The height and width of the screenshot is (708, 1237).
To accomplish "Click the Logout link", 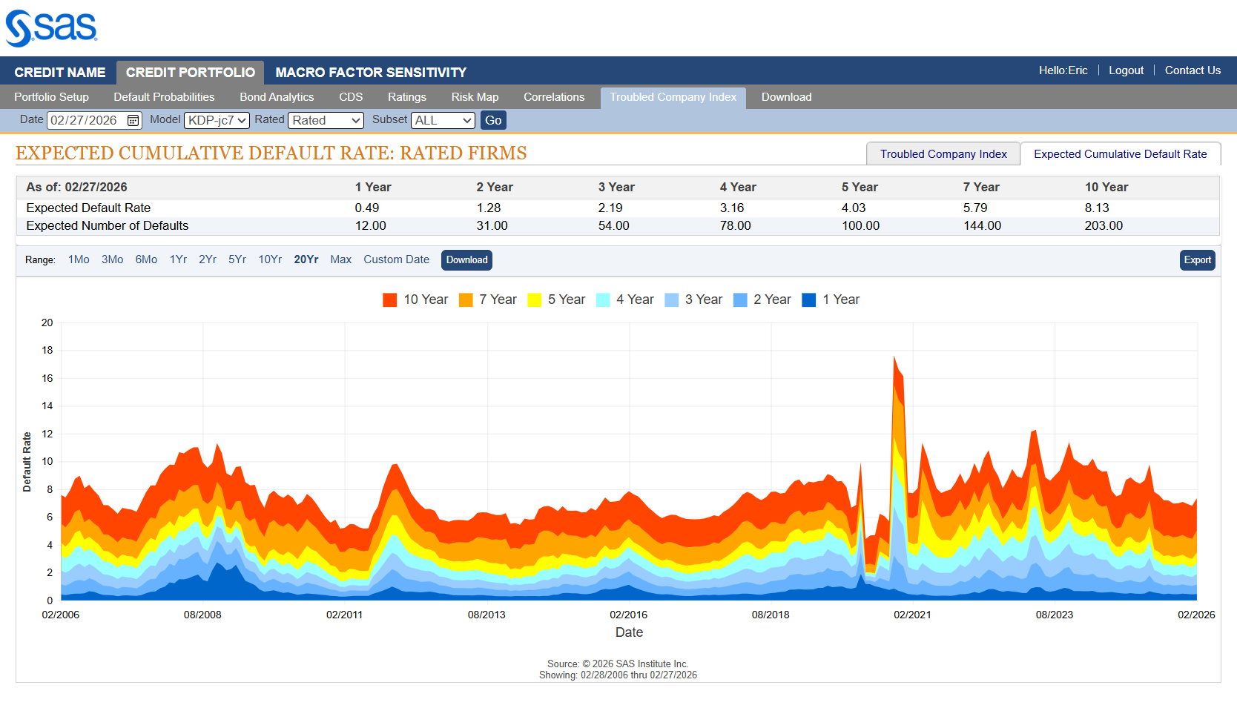I will pos(1126,70).
